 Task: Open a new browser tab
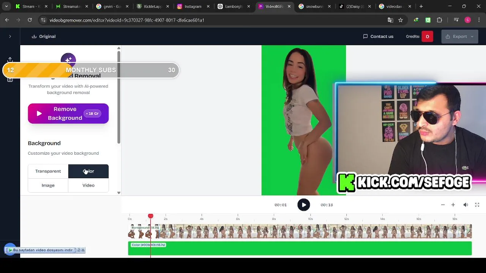click(x=421, y=6)
